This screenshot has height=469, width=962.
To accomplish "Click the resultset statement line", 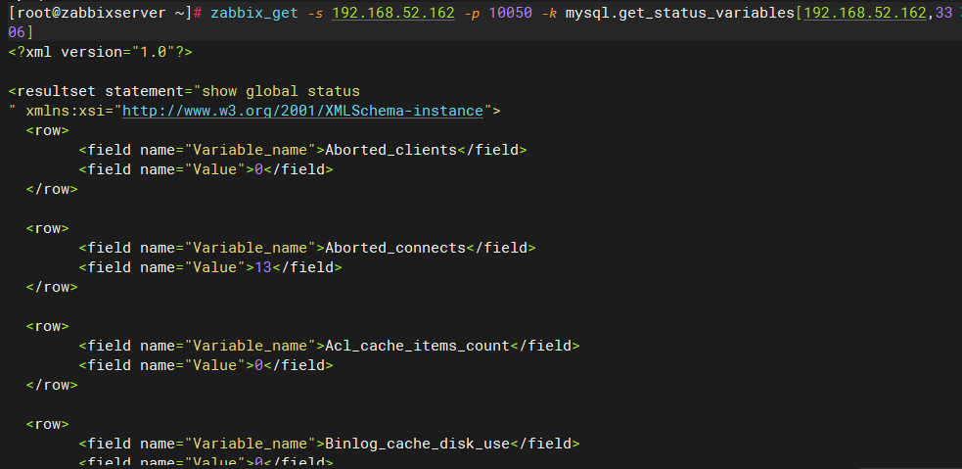I will [184, 91].
